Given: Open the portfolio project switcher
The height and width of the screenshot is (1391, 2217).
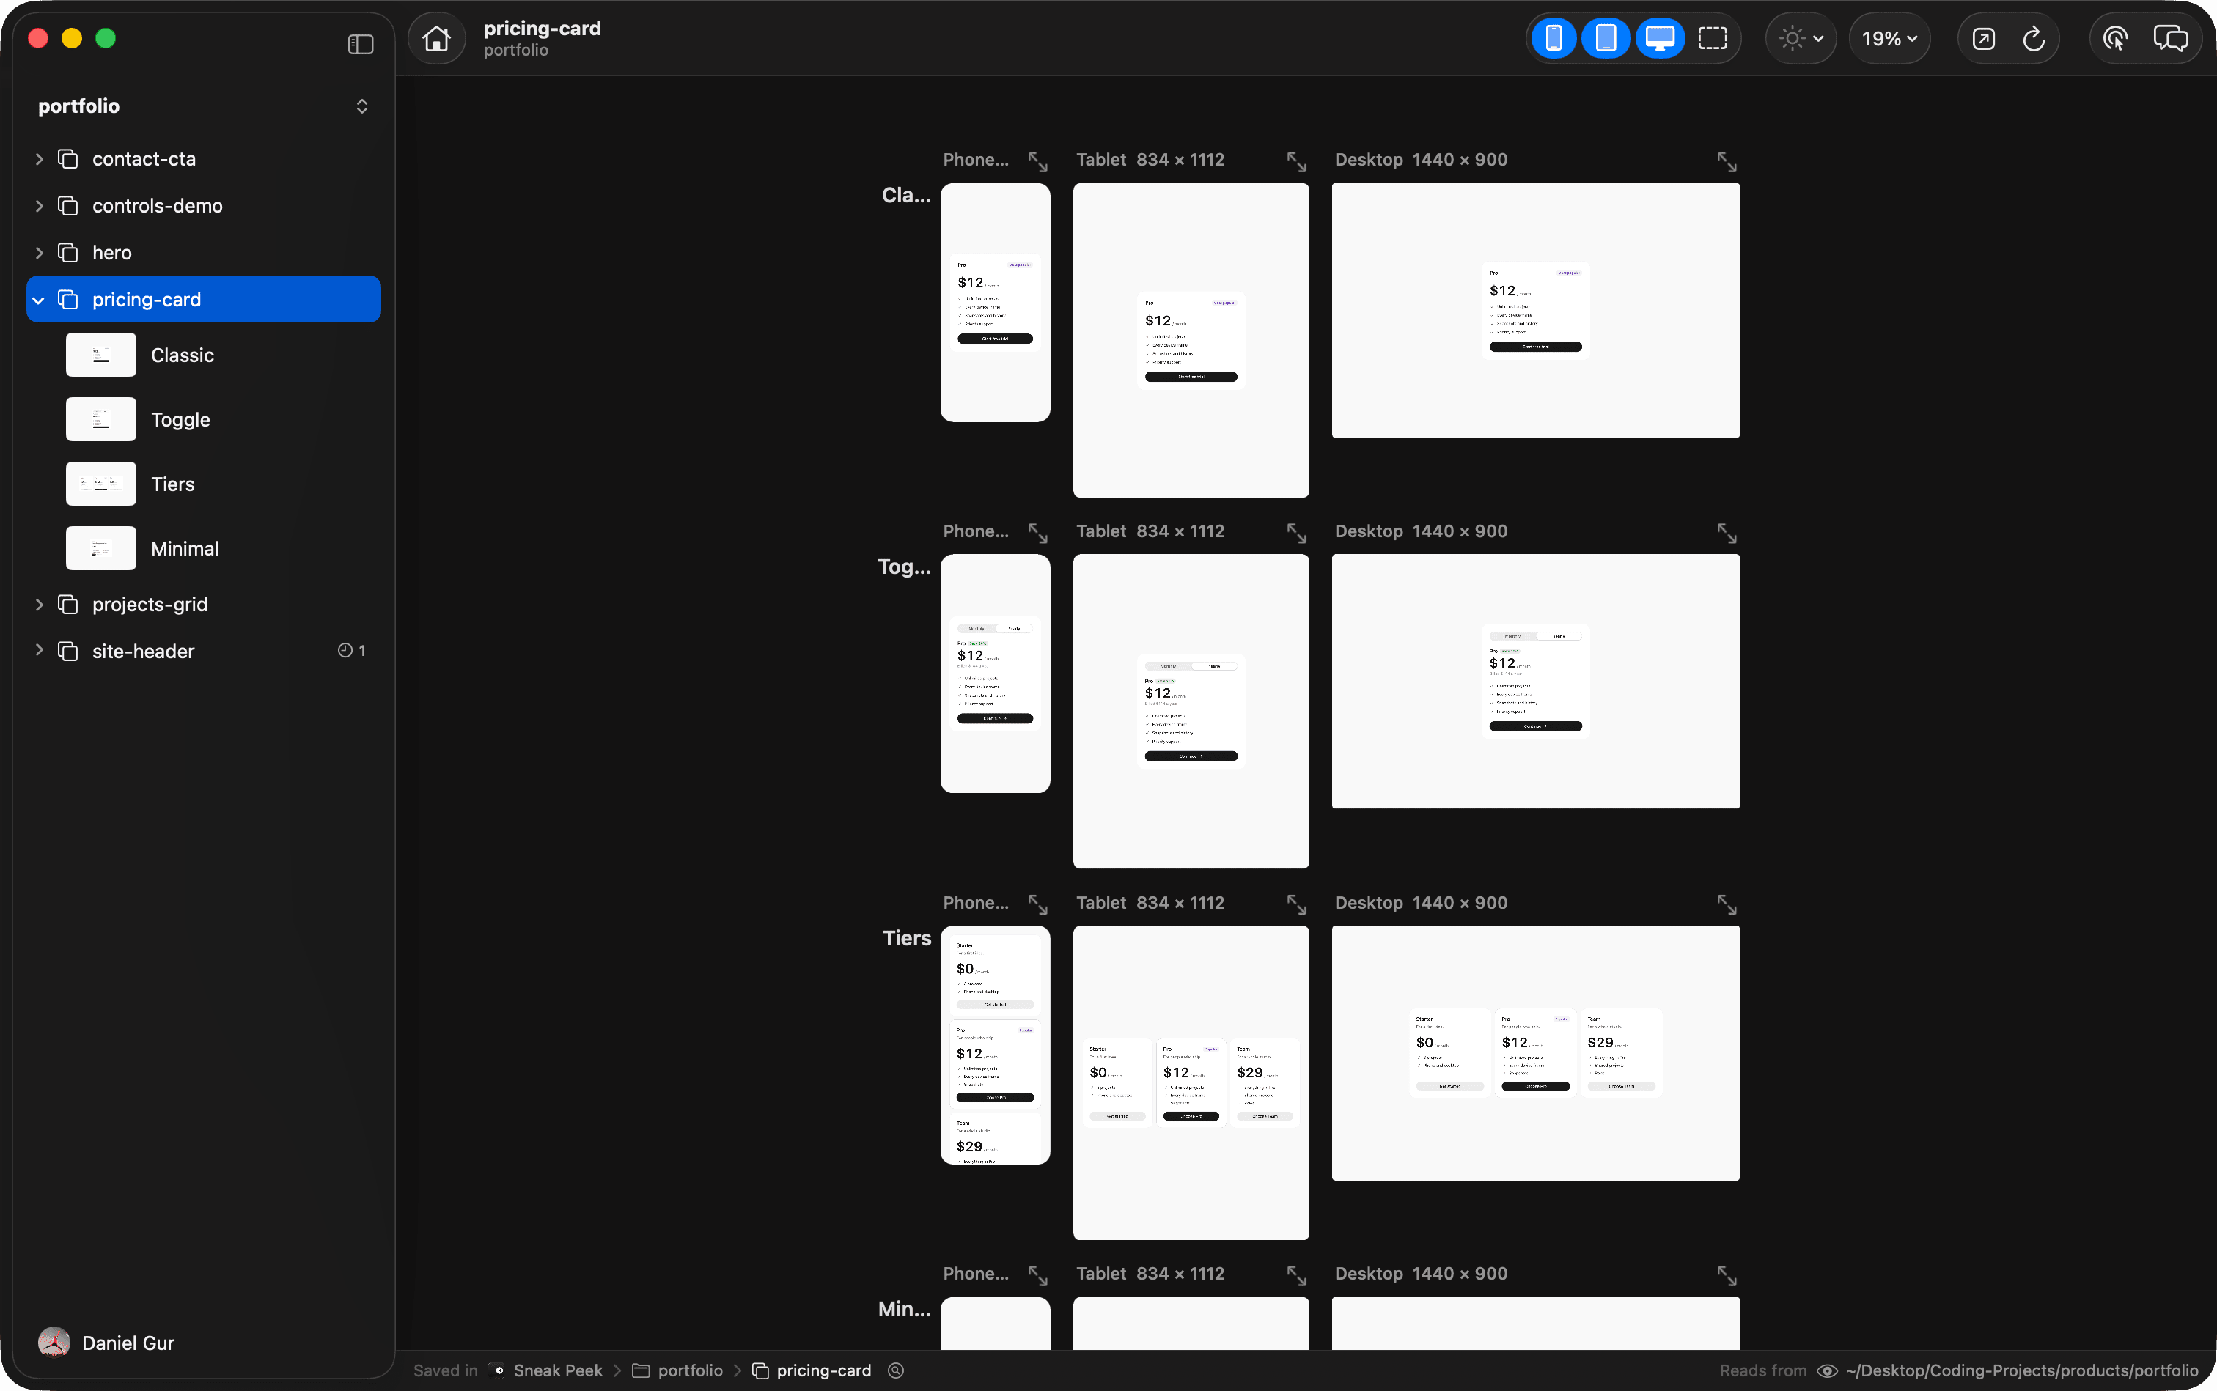Looking at the screenshot, I should pos(203,106).
